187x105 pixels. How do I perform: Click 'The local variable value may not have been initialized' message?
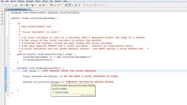(74, 85)
